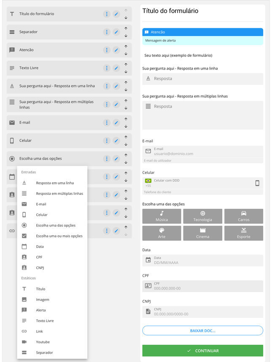Add Imagem element from Estáticos list
272x362 pixels.
click(43, 300)
